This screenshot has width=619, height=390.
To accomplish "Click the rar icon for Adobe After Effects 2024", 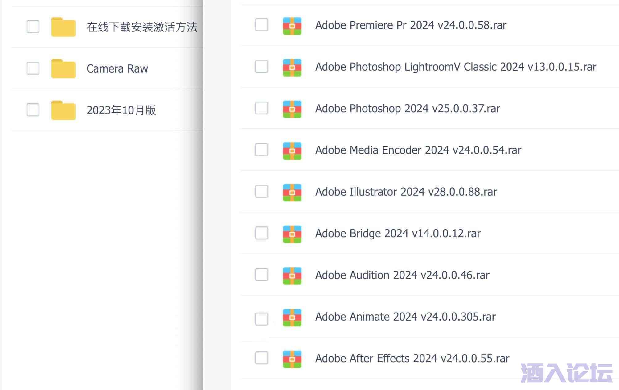I will (292, 359).
